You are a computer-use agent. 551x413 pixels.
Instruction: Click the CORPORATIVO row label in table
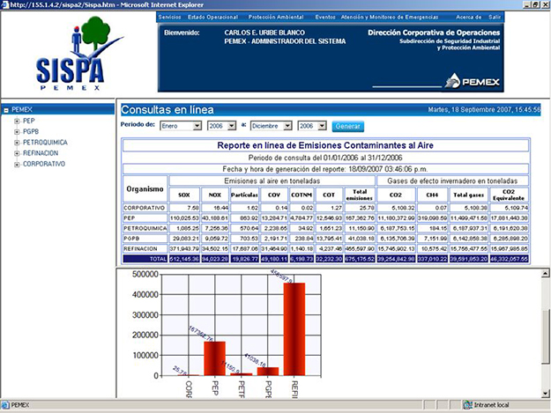[145, 208]
